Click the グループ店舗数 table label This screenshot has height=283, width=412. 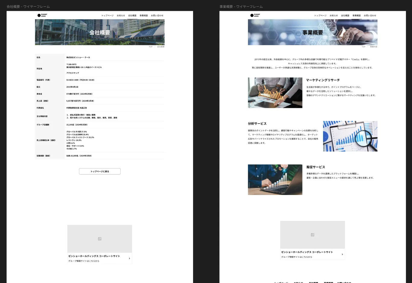[x=43, y=125]
